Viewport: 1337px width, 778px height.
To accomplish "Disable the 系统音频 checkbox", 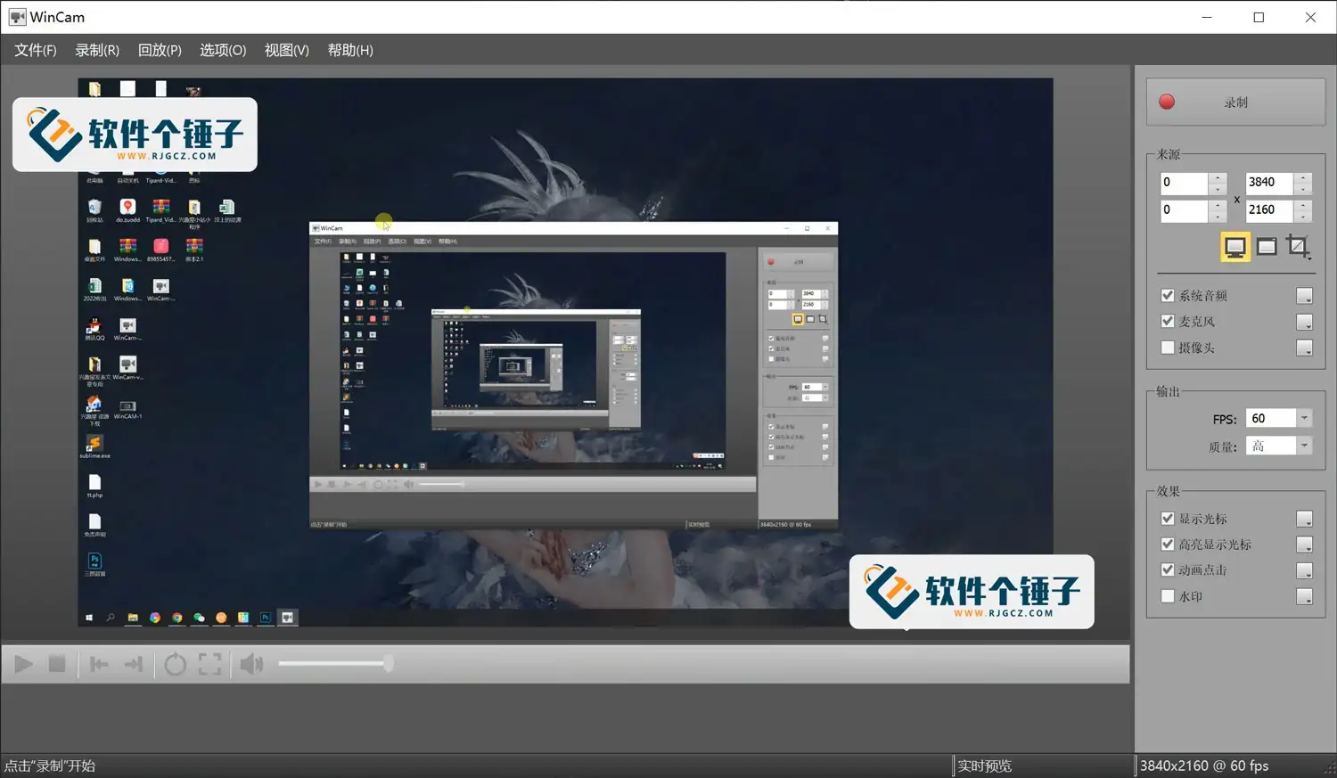I will tap(1168, 295).
